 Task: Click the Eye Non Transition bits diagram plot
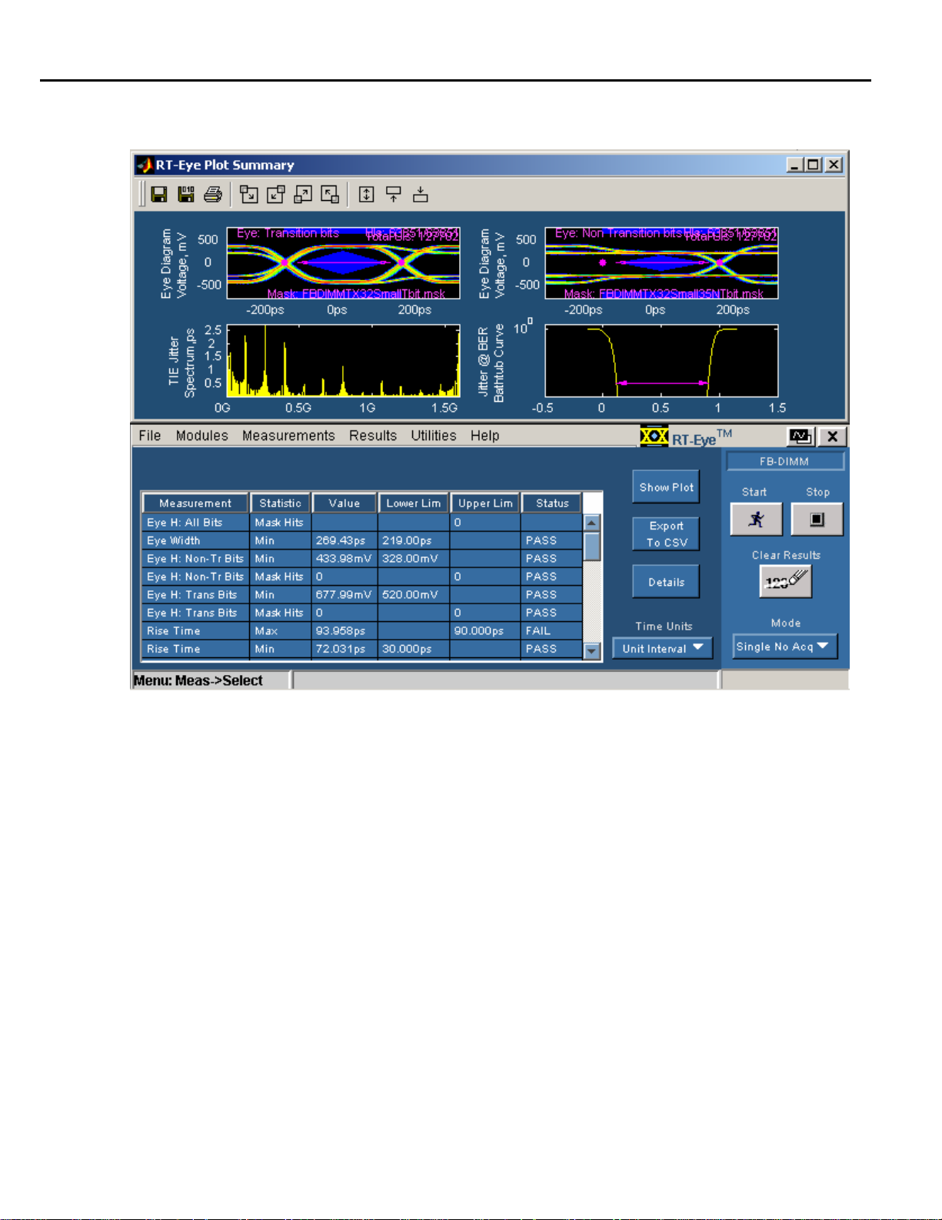[661, 262]
